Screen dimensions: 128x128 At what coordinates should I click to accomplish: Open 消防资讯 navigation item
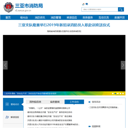[x=40, y=17]
